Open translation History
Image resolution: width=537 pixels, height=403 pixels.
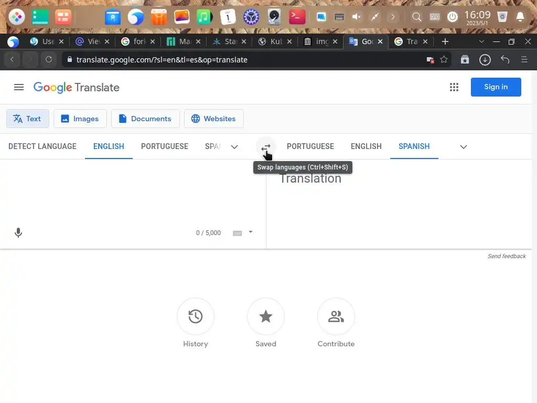[196, 323]
